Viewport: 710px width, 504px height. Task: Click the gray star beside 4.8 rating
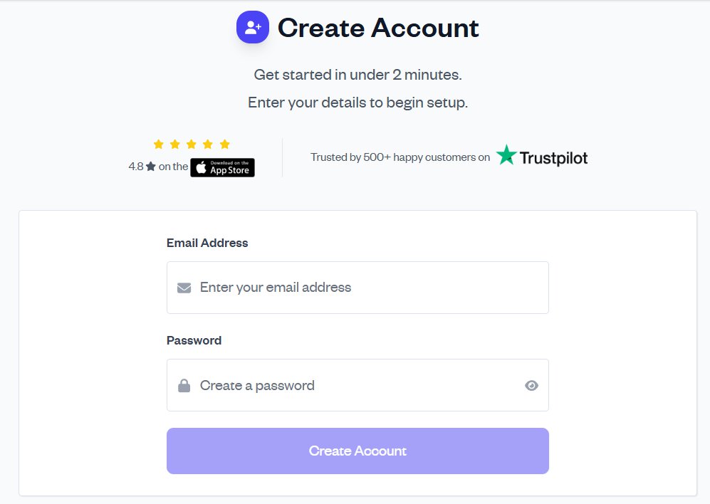150,167
